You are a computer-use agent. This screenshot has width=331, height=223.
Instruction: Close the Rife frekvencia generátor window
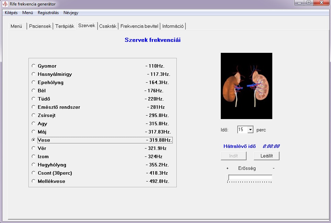click(x=322, y=3)
